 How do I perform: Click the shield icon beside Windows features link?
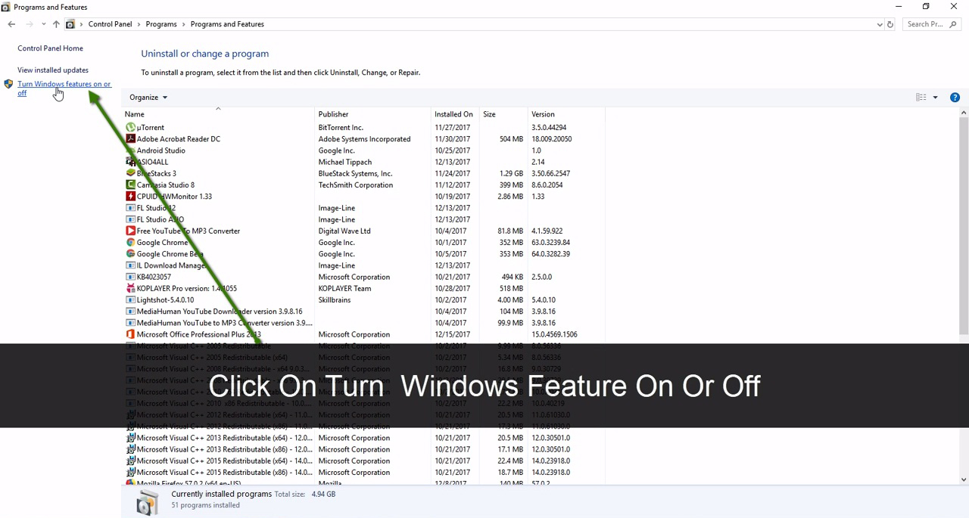(8, 85)
